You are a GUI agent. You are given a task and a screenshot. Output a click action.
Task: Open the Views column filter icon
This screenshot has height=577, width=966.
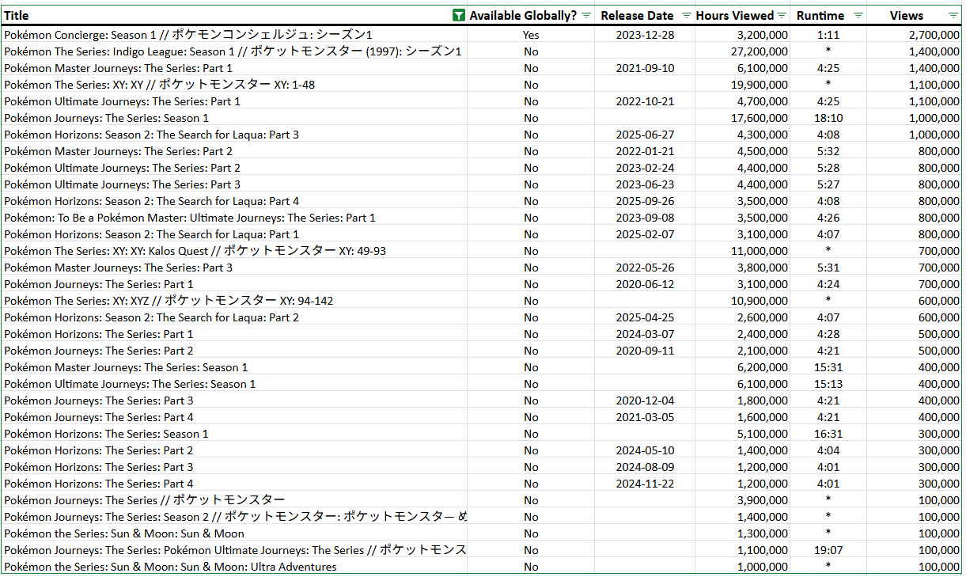(x=953, y=16)
